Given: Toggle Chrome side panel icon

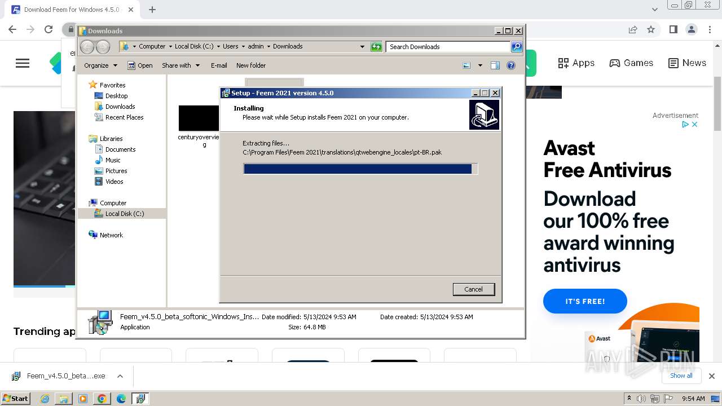Looking at the screenshot, I should pos(673,29).
